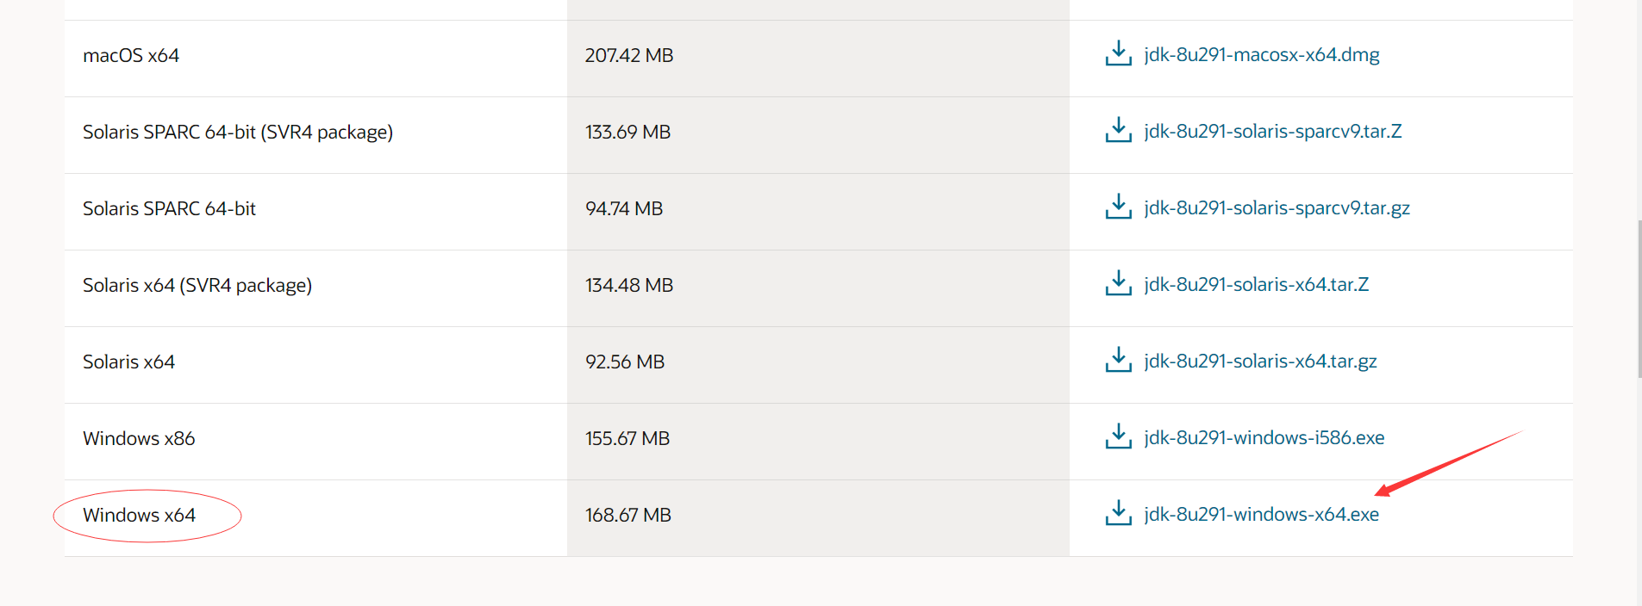Open jdk-8u291-macosx-x64.dmg link
Viewport: 1642px width, 606px height.
(x=1261, y=55)
